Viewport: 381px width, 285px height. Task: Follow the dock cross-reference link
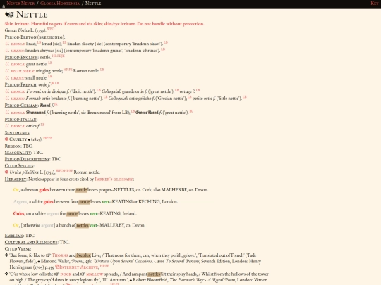point(66,274)
